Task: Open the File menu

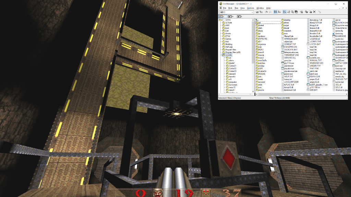Action: click(225, 8)
